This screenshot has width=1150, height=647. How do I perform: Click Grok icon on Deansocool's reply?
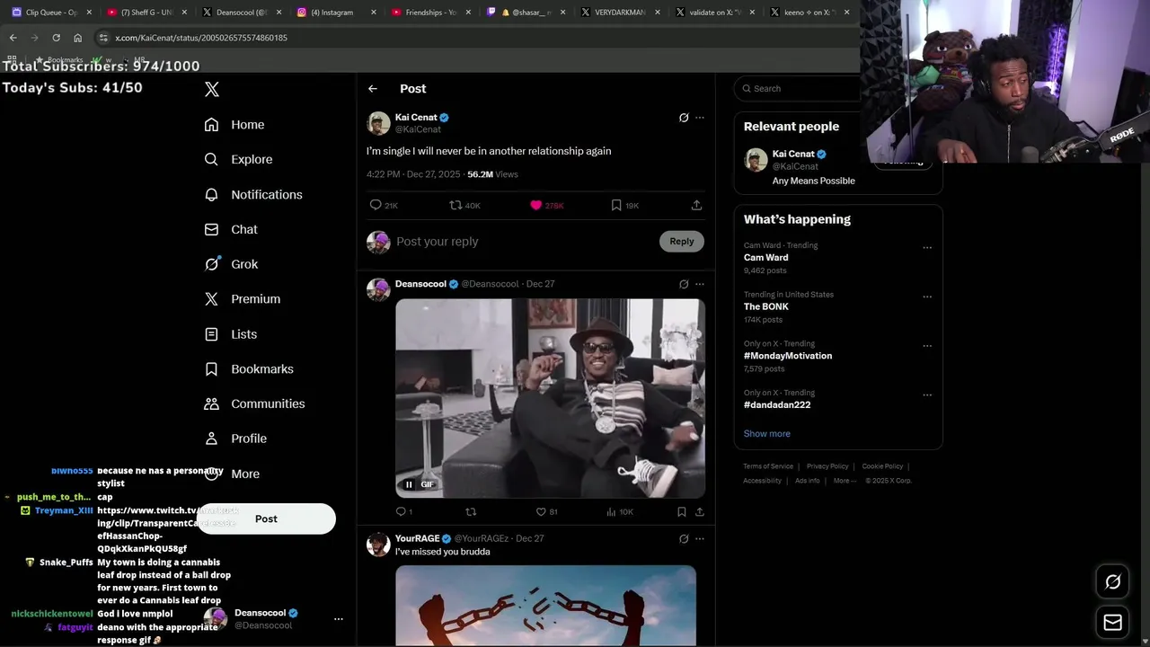click(684, 284)
